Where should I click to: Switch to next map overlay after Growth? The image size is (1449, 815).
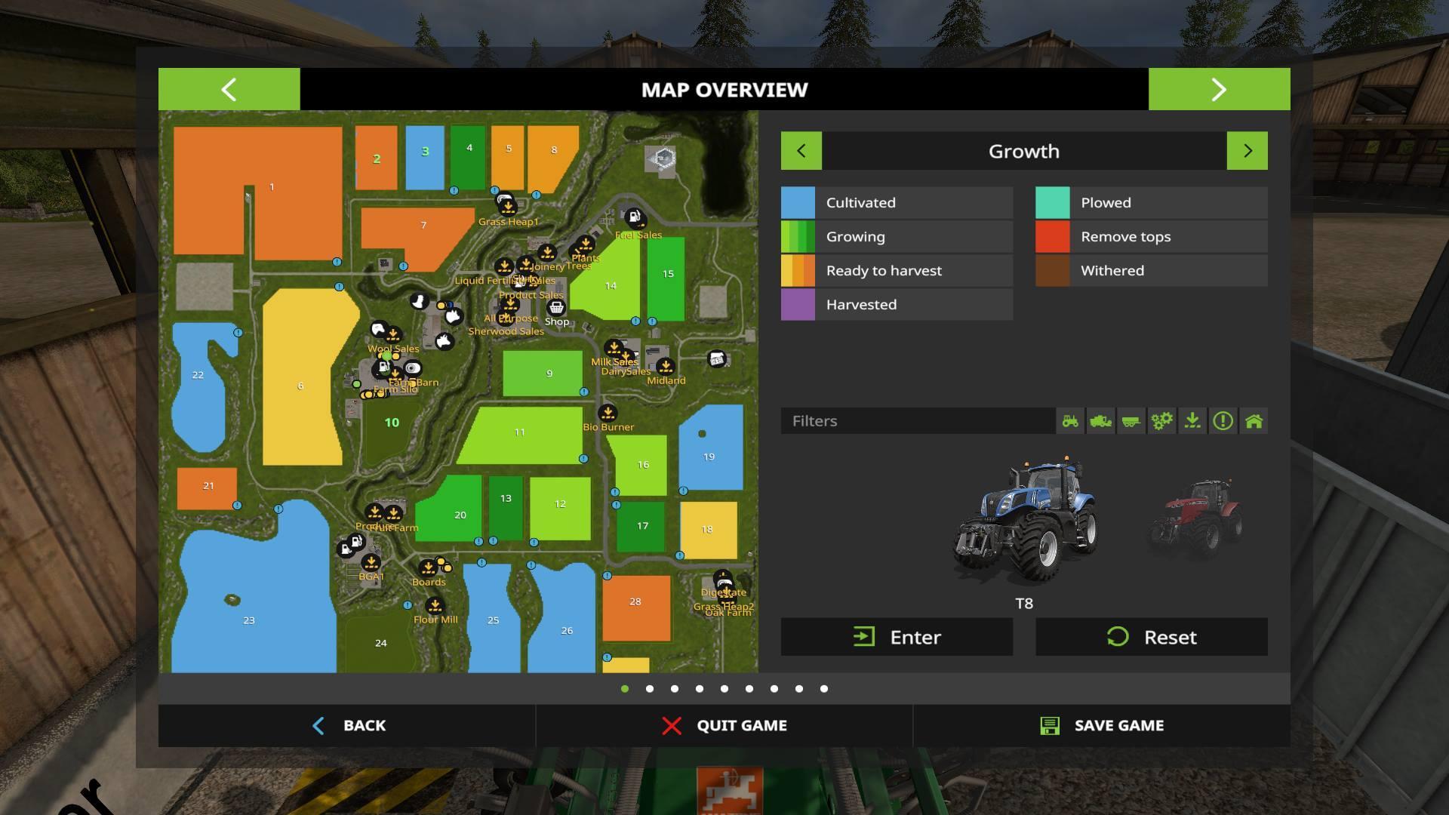coord(1247,151)
